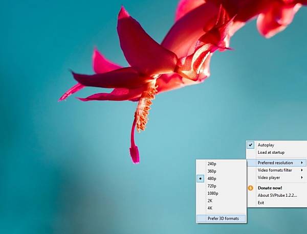Enable Load at startup

click(x=271, y=152)
